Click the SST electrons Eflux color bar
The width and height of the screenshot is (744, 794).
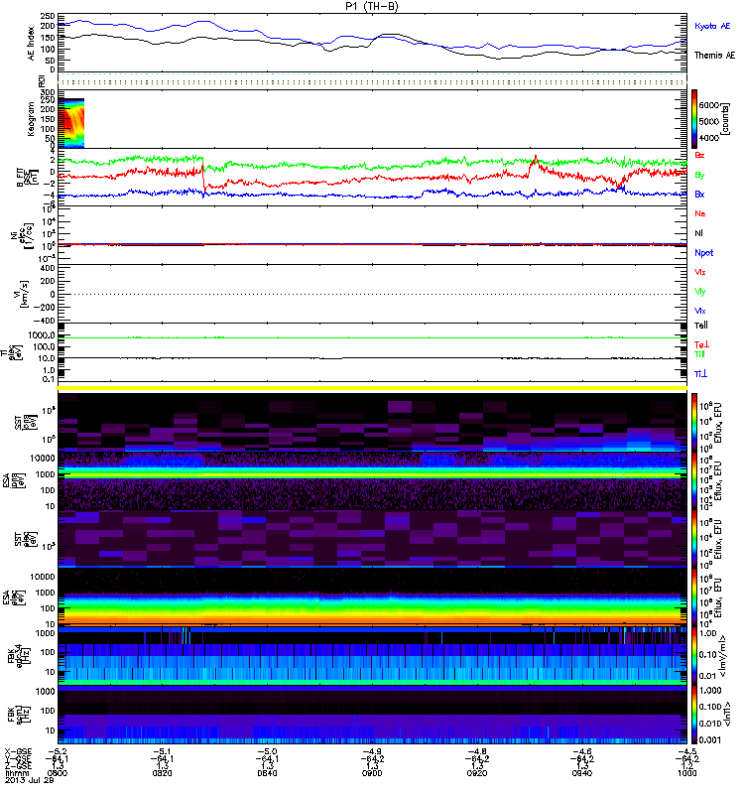click(694, 538)
